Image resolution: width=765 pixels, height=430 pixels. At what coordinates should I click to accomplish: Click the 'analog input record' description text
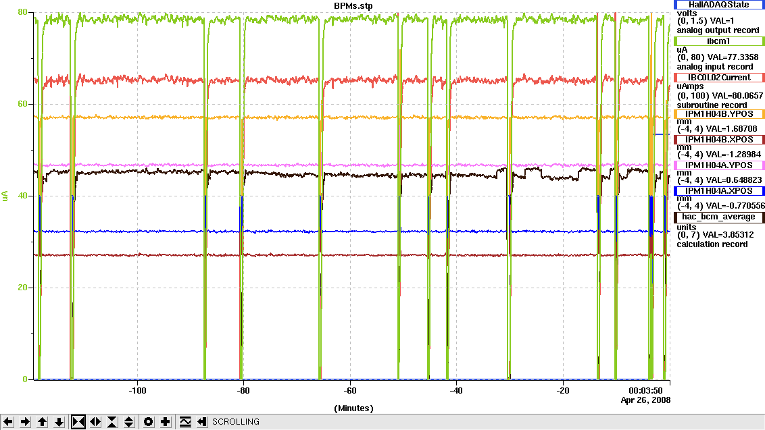[715, 67]
